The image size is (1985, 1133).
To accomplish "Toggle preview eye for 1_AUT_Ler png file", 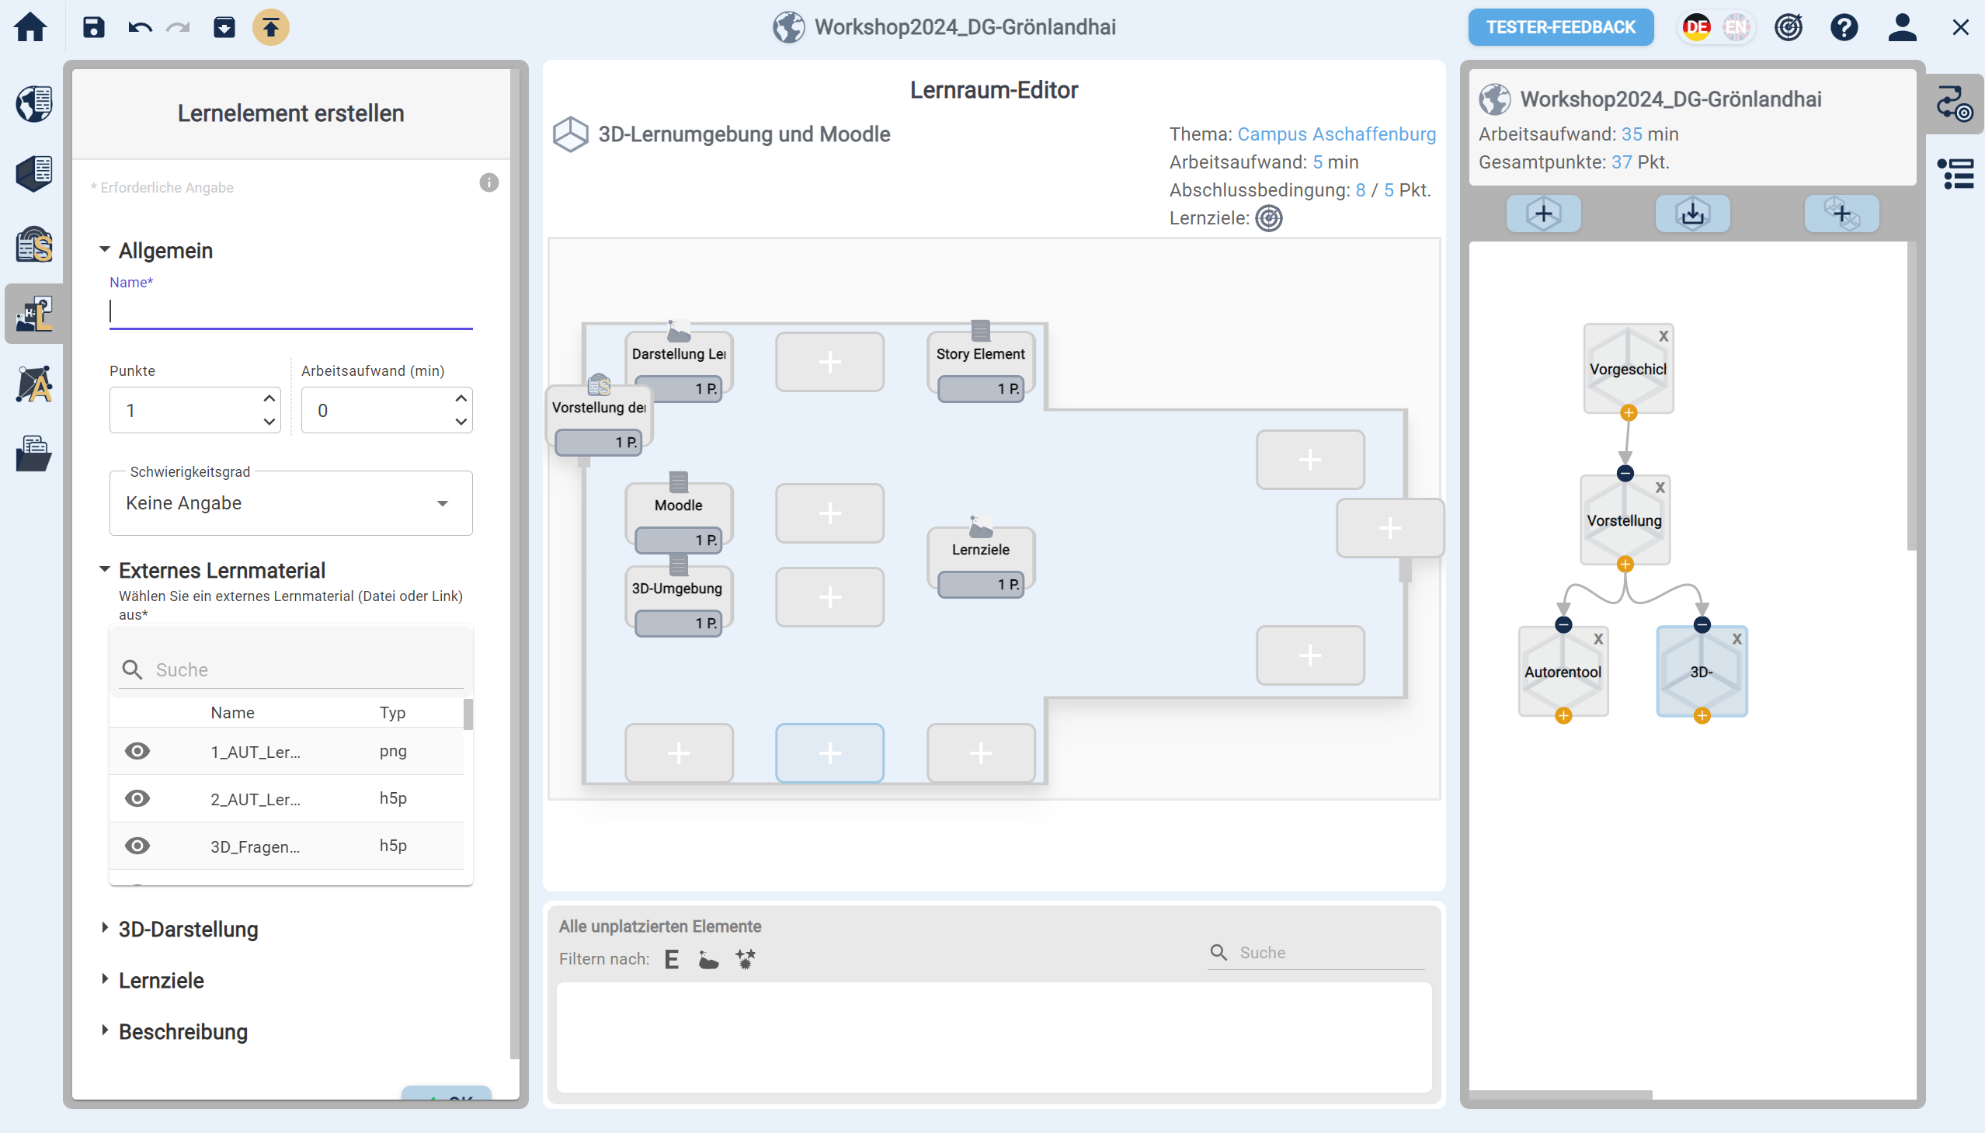I will pyautogui.click(x=137, y=751).
